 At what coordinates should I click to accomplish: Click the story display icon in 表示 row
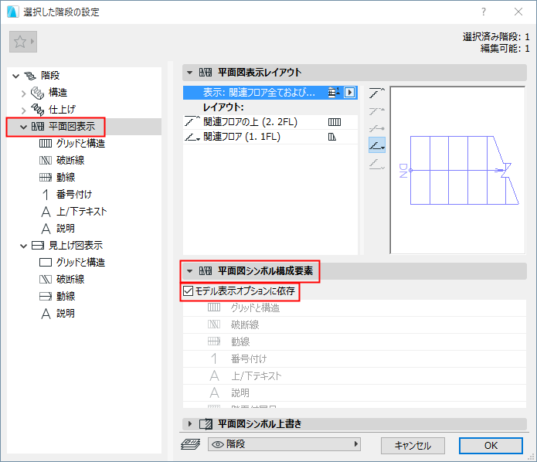tap(334, 93)
